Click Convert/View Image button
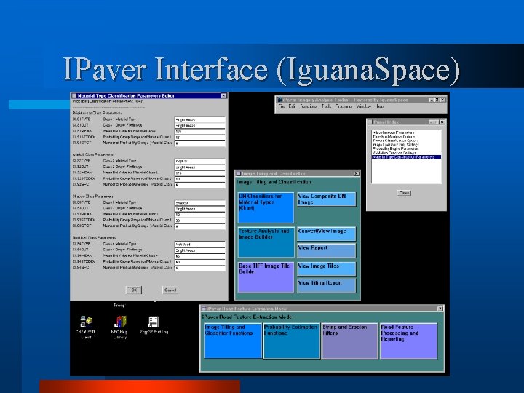Viewport: 524px width, 393px height. (327, 234)
